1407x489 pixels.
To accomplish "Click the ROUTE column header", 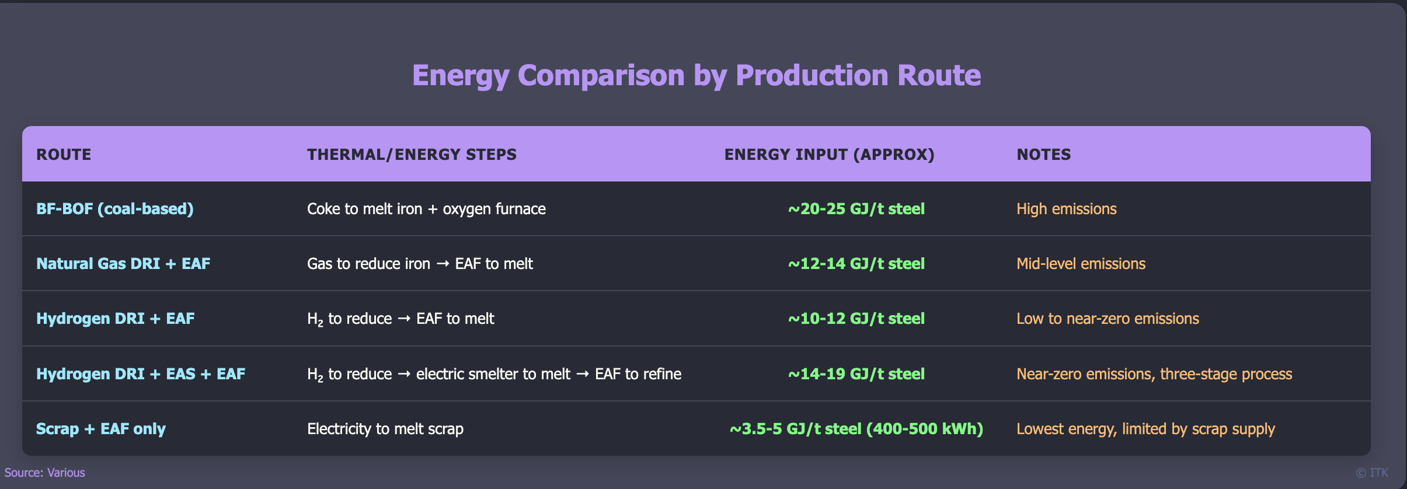I will click(64, 155).
